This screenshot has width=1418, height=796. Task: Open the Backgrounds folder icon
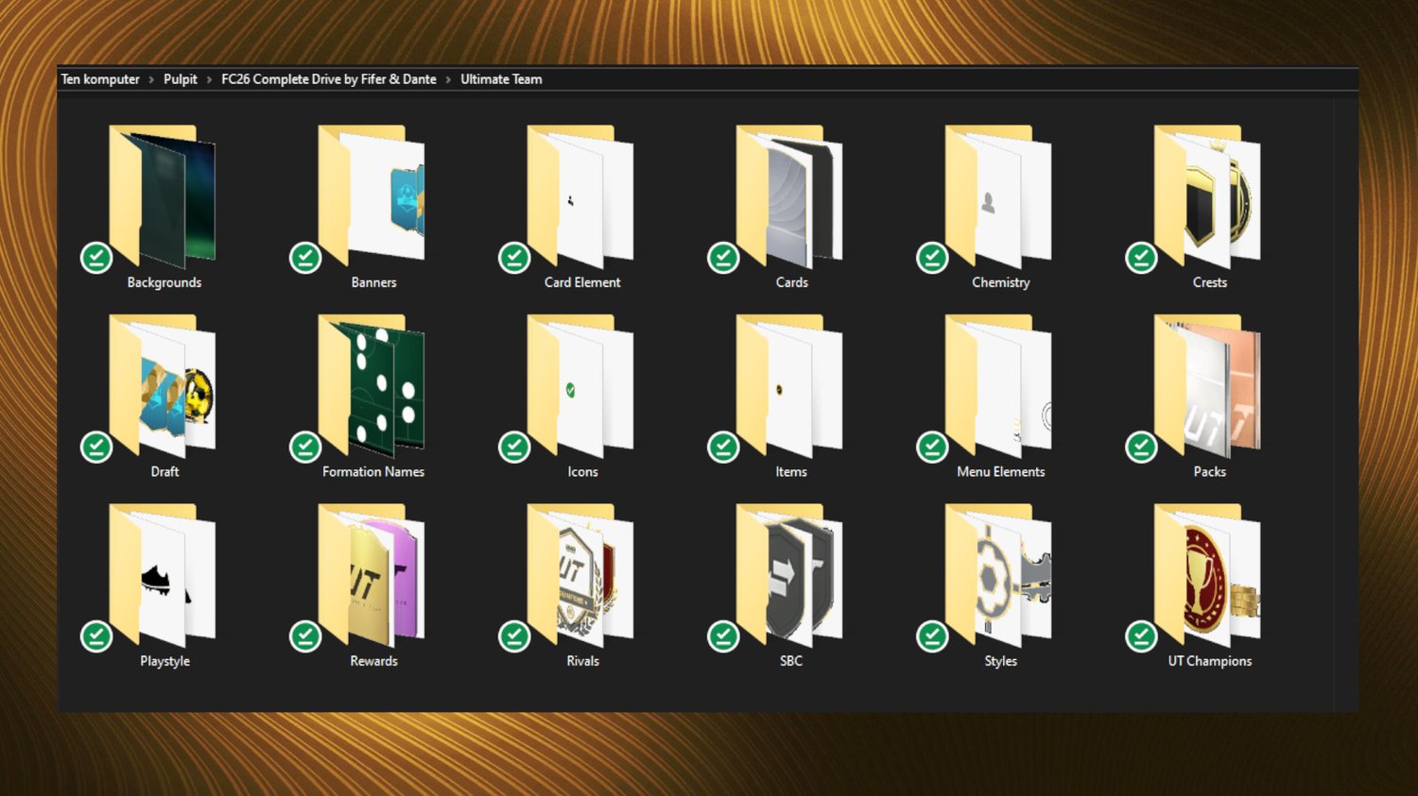coord(163,197)
